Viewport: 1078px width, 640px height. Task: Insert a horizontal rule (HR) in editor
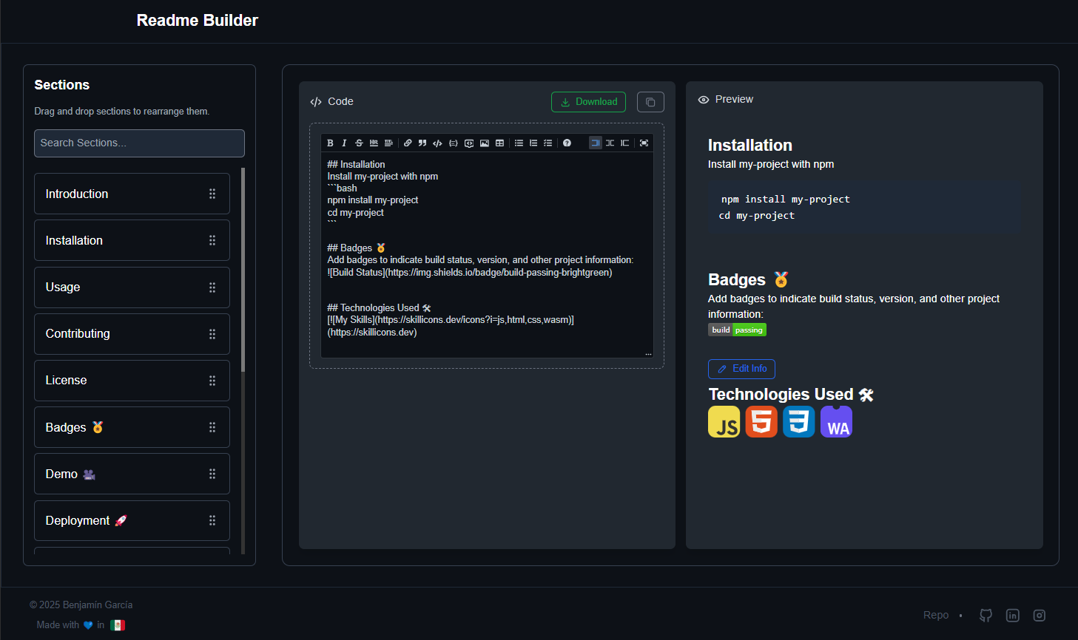374,143
